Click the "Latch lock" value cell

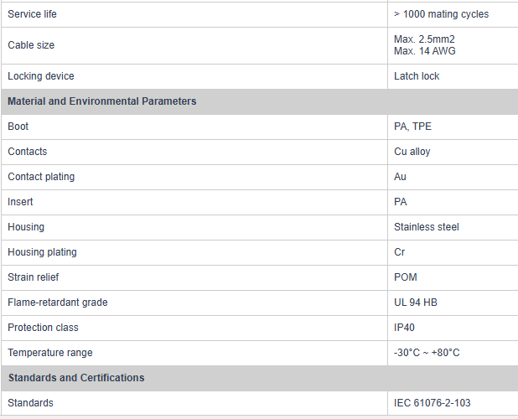coord(417,76)
